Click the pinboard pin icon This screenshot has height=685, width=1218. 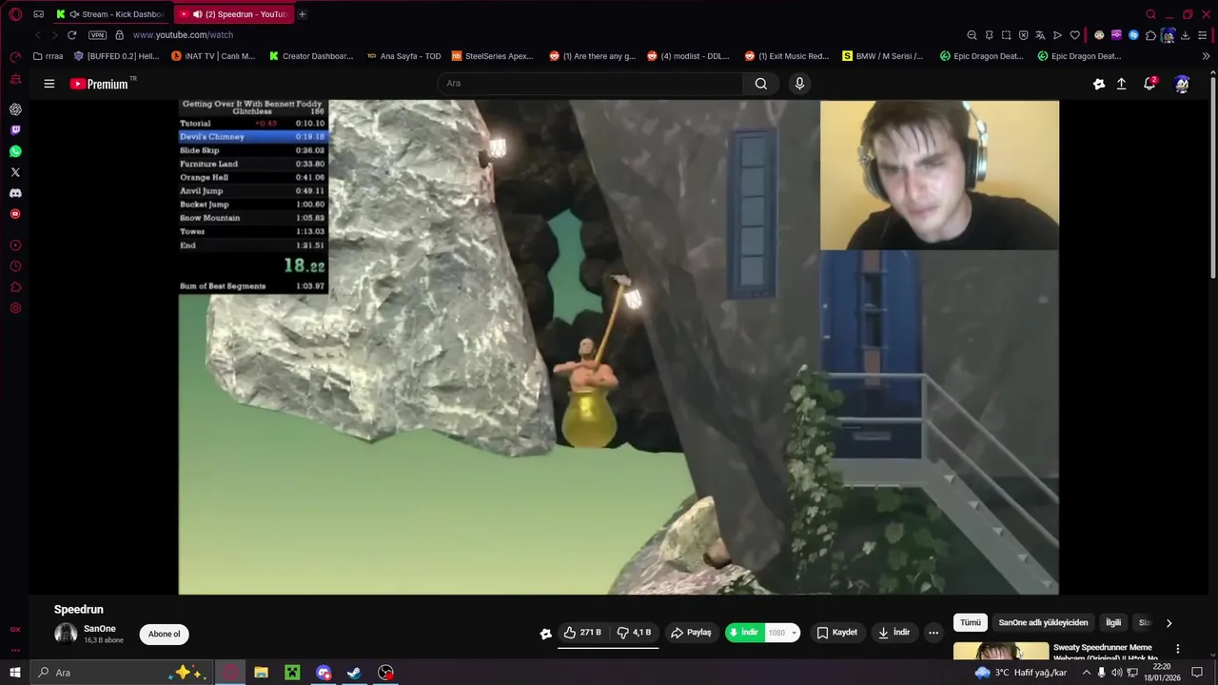(x=989, y=35)
